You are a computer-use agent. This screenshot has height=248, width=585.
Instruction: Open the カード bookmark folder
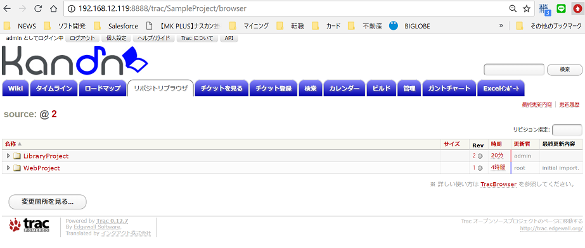click(326, 26)
